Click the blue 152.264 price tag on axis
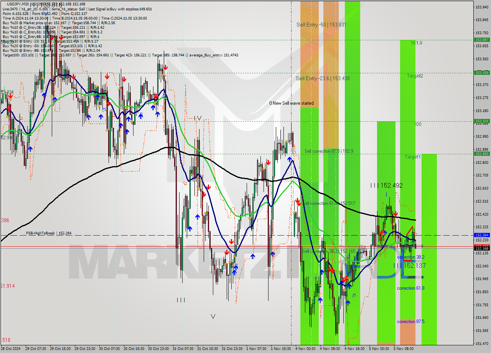491x353 pixels. (482, 235)
